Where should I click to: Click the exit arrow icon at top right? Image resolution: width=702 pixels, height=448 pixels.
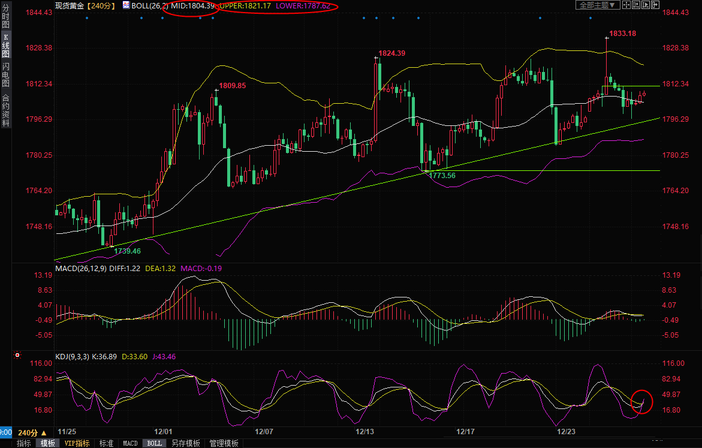click(655, 5)
